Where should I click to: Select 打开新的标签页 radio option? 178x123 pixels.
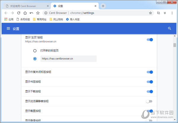pyautogui.click(x=35, y=51)
